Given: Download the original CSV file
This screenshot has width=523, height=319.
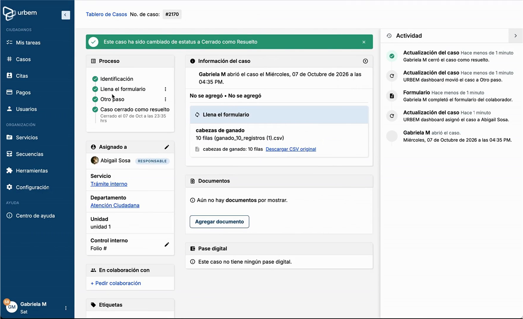Looking at the screenshot, I should pos(291,149).
